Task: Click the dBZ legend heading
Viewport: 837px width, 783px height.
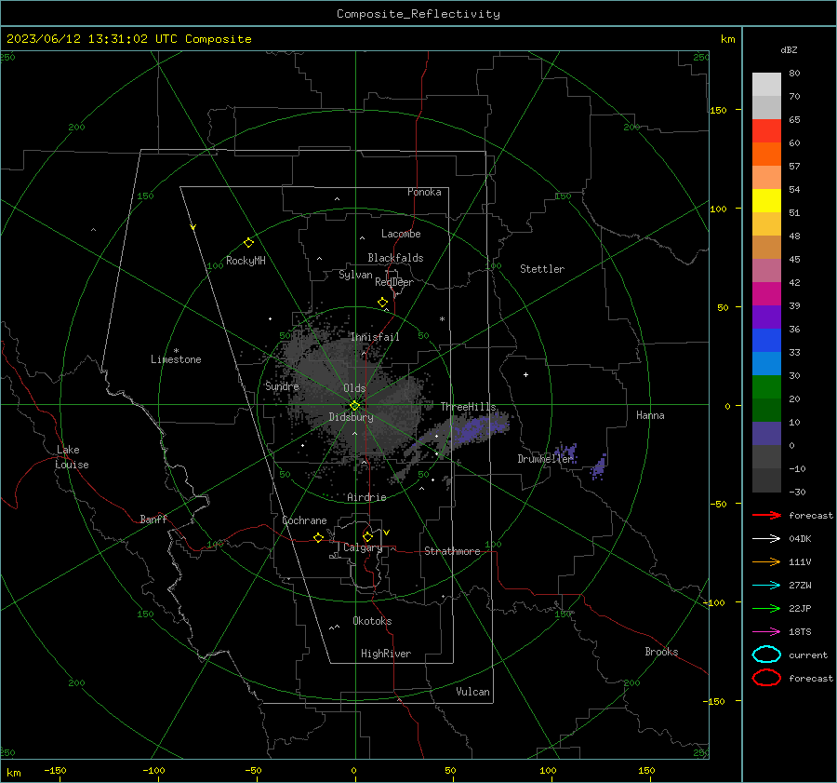Action: pos(789,49)
